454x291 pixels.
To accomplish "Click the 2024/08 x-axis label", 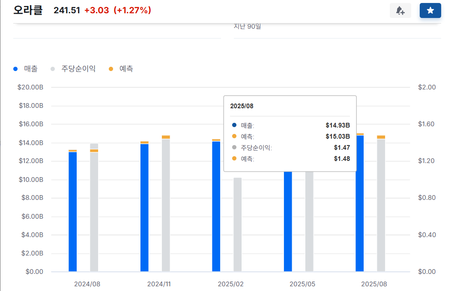I will tap(87, 284).
